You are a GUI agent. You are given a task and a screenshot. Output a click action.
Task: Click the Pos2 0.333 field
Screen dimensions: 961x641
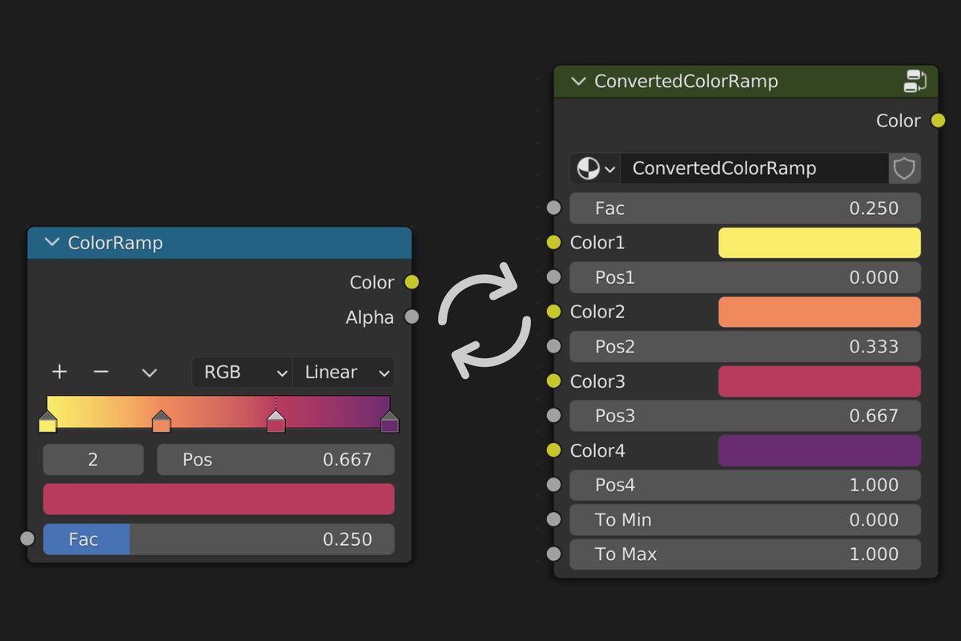click(x=746, y=347)
